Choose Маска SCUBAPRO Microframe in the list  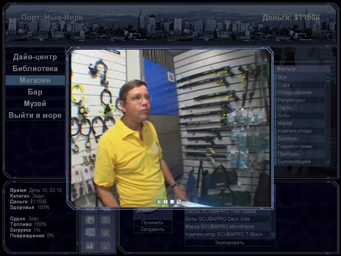pyautogui.click(x=227, y=227)
